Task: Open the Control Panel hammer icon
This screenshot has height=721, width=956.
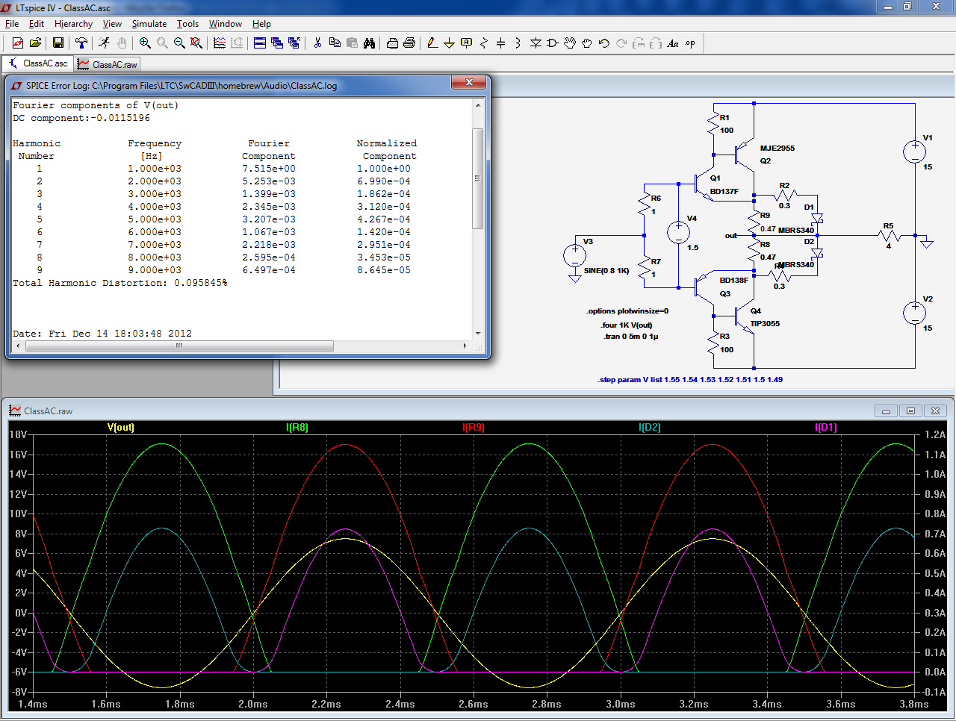Action: (x=81, y=43)
